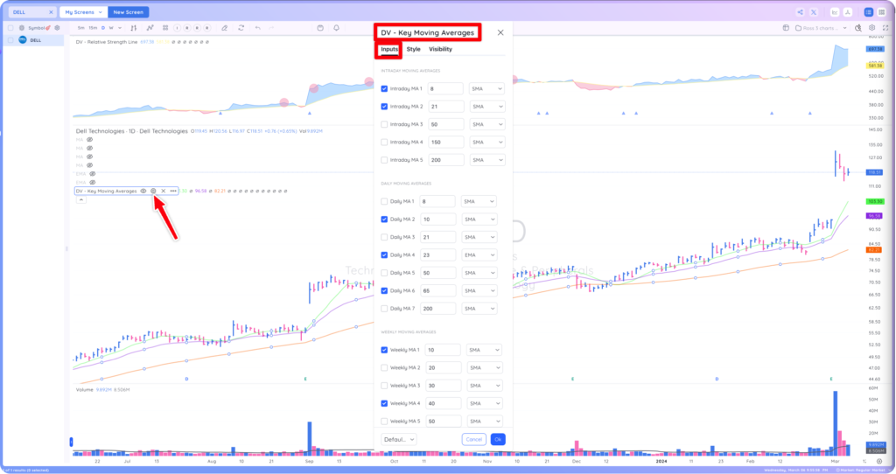Hide DV - Key Moving Averages via eye icon

143,192
